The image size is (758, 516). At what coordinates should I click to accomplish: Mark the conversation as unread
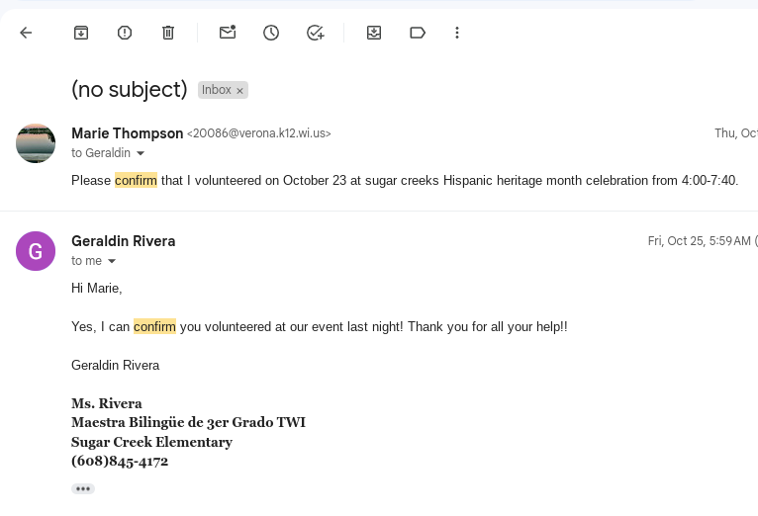tap(228, 33)
